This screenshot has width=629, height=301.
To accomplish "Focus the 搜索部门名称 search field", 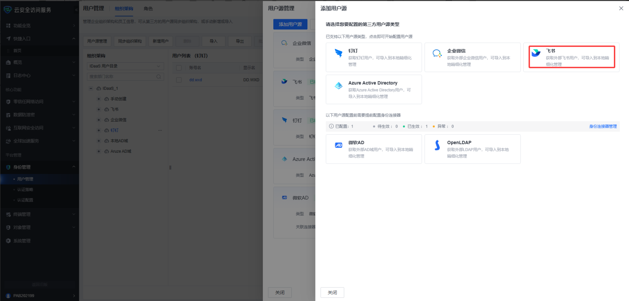I will point(125,77).
